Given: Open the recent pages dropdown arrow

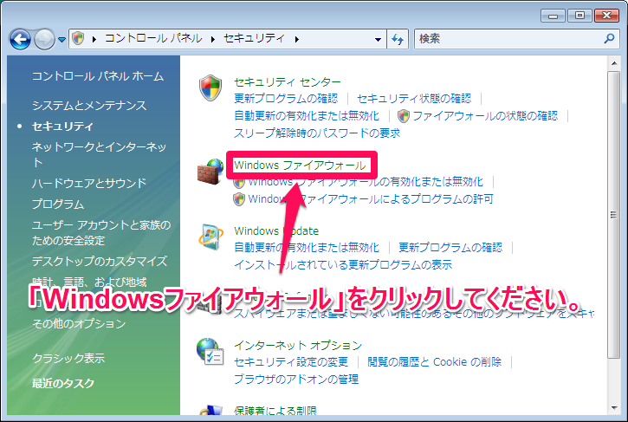Looking at the screenshot, I should [62, 39].
